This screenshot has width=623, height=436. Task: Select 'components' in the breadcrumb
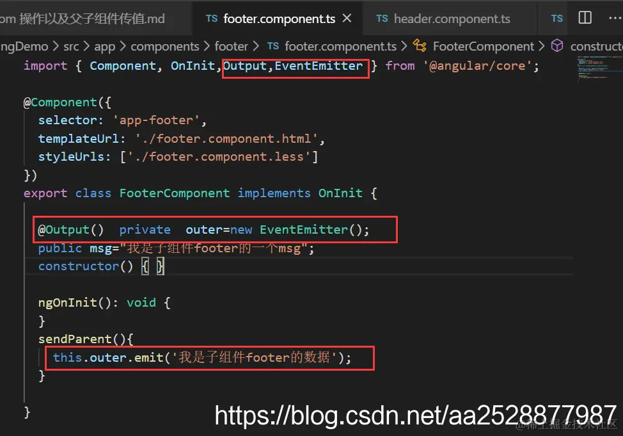point(165,47)
